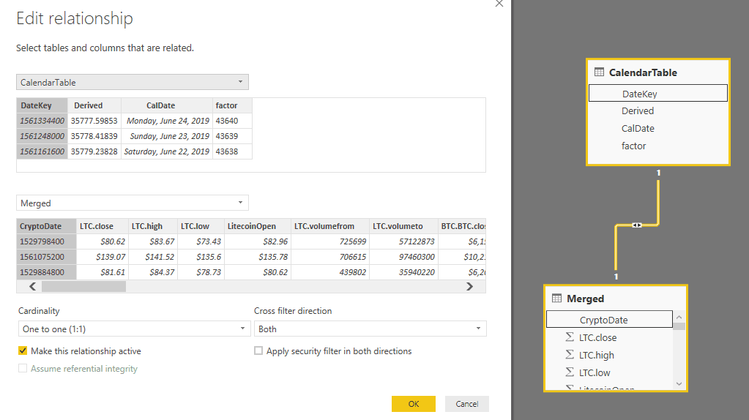Open the Cardinality One to one dropdown
Screen dimensions: 749x420
coord(134,329)
